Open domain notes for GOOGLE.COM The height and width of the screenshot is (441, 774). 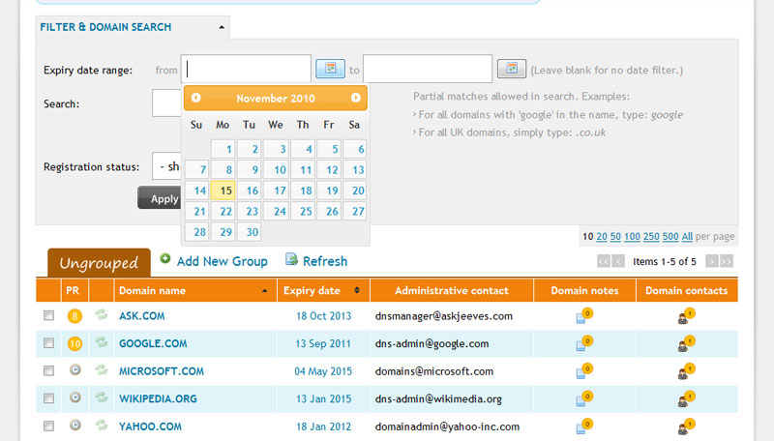583,343
